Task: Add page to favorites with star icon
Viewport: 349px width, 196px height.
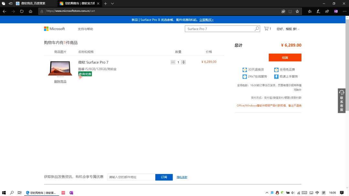Action: [x=297, y=11]
